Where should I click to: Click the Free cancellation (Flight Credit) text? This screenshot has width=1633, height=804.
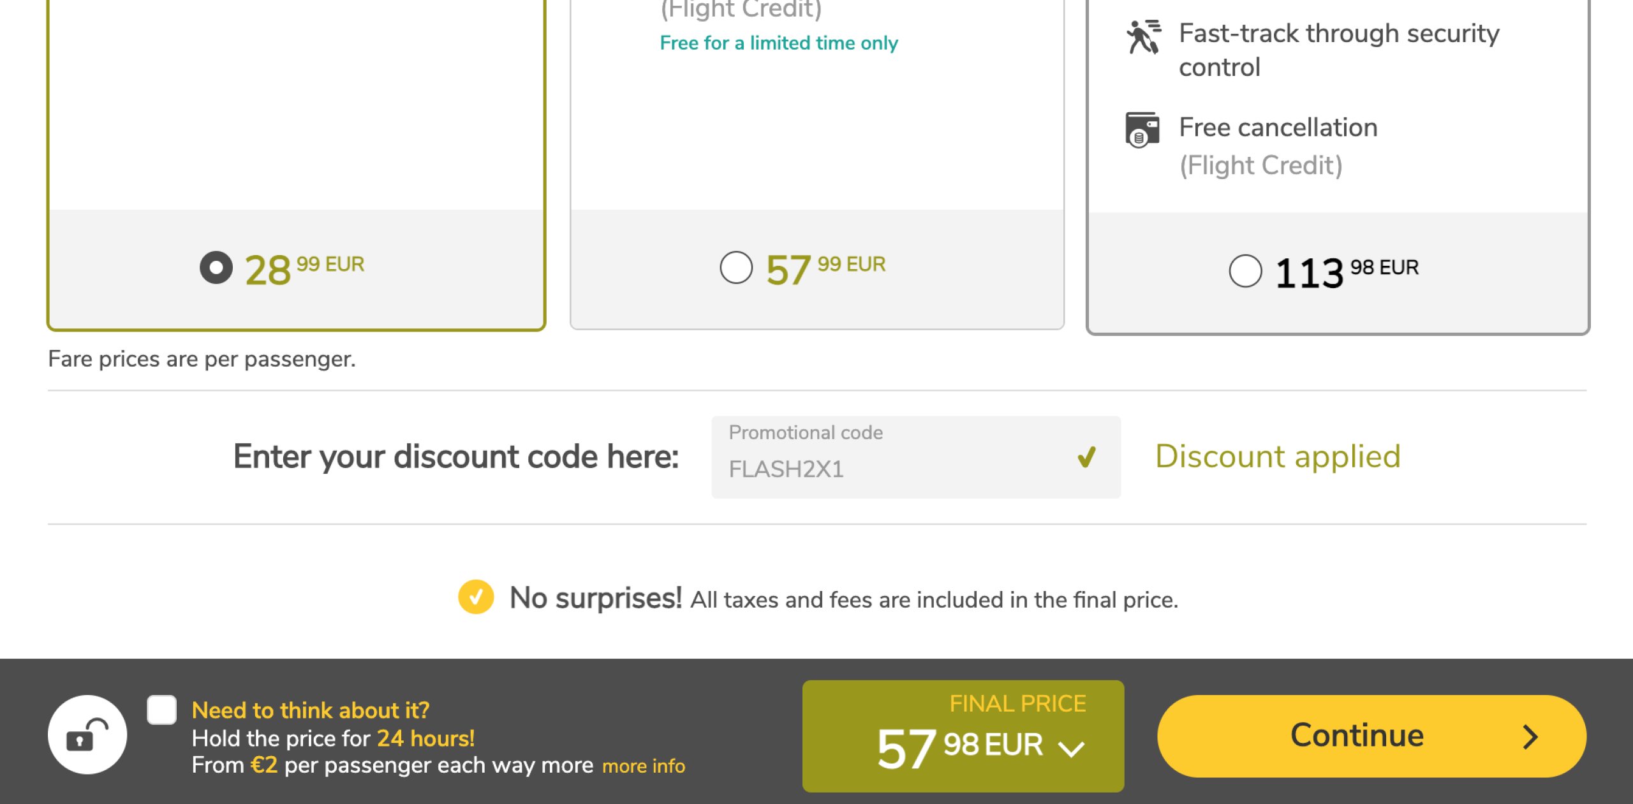(x=1278, y=146)
